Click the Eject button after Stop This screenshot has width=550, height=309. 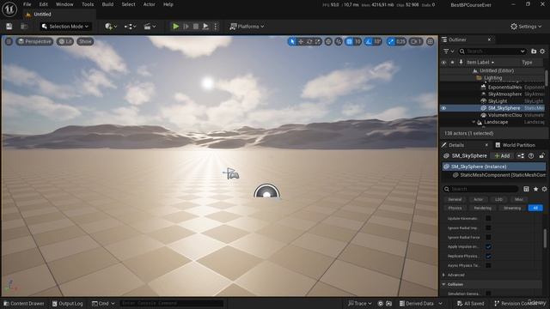point(205,27)
